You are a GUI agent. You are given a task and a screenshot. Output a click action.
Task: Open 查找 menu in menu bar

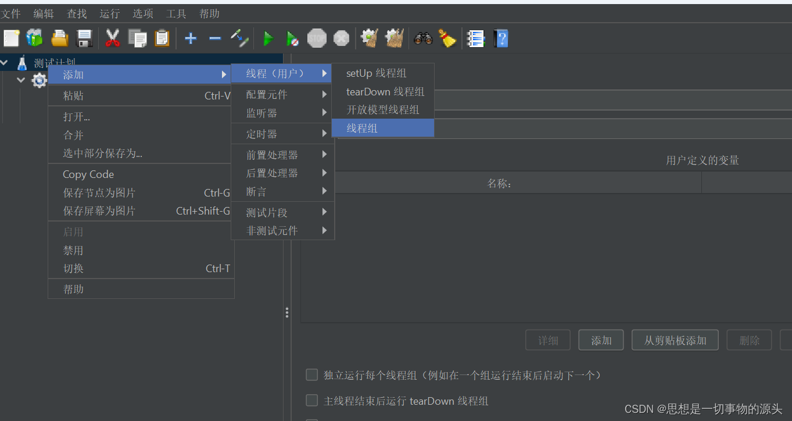[77, 13]
